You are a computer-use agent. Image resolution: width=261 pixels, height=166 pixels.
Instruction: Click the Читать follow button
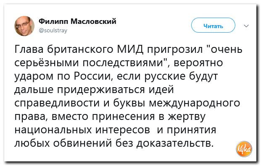[x=213, y=26]
